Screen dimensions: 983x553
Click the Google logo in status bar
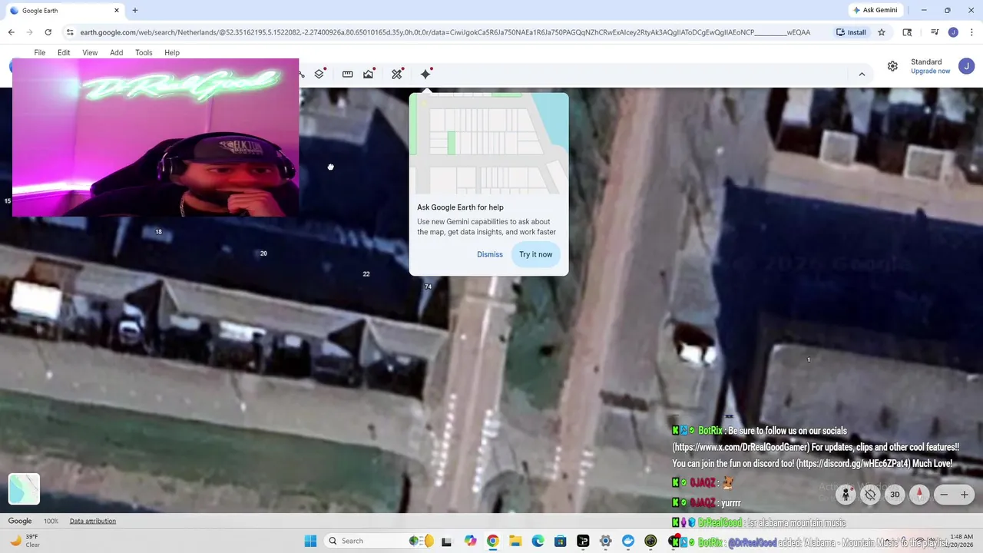coord(20,521)
